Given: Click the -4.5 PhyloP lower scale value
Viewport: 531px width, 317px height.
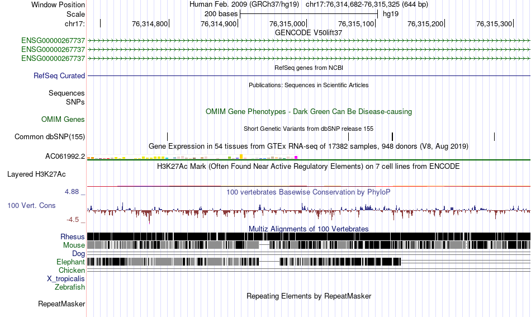Looking at the screenshot, I should [73, 220].
